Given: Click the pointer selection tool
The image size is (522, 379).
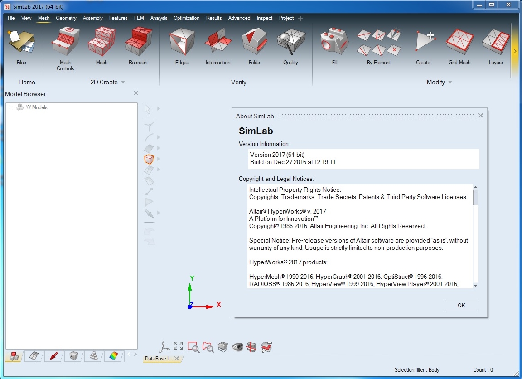Looking at the screenshot, I should 148,109.
